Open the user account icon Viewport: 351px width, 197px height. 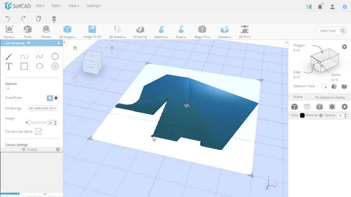[x=332, y=7]
